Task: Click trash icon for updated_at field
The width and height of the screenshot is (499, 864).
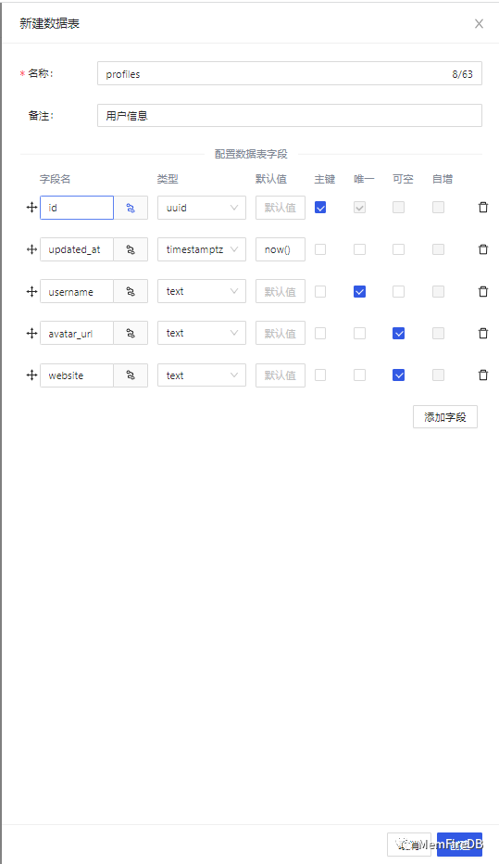Action: coord(483,249)
